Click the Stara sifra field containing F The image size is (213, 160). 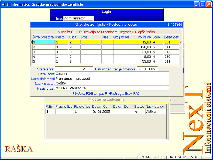(x=58, y=69)
